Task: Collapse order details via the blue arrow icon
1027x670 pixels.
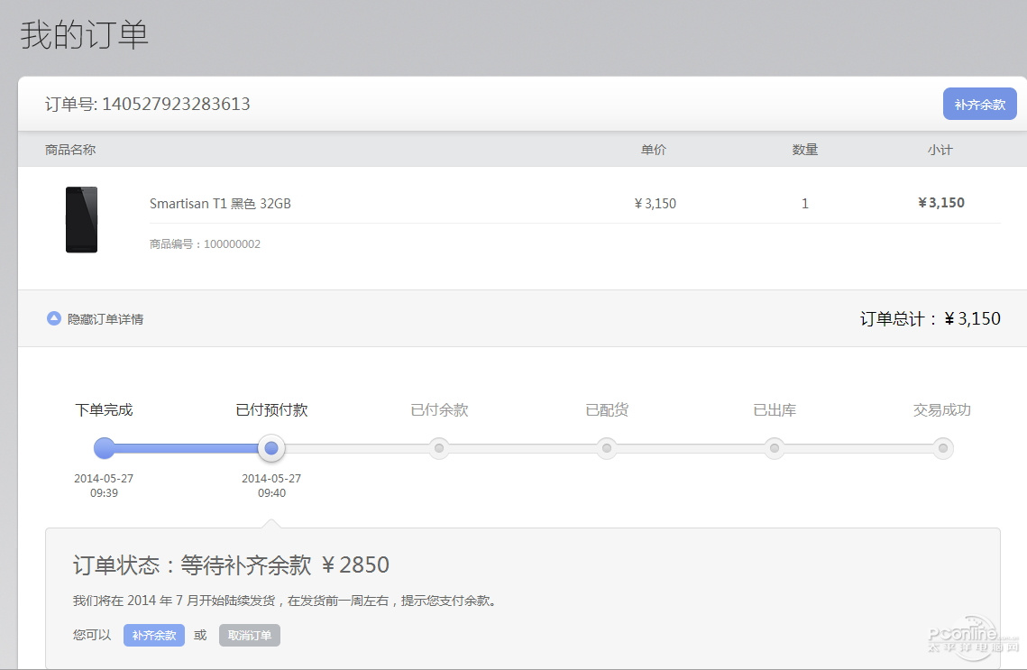Action: click(x=54, y=318)
